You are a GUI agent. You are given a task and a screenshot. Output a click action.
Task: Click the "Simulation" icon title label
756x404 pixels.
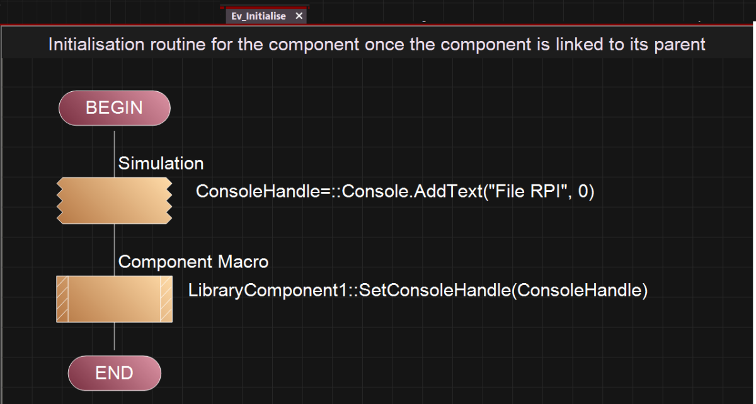tap(161, 164)
